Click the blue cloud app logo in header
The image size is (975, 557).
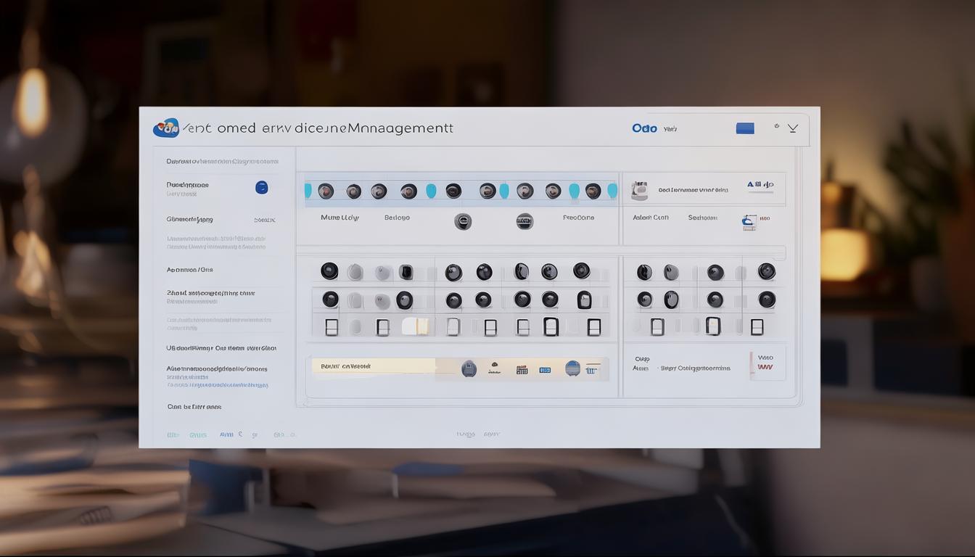tap(166, 128)
